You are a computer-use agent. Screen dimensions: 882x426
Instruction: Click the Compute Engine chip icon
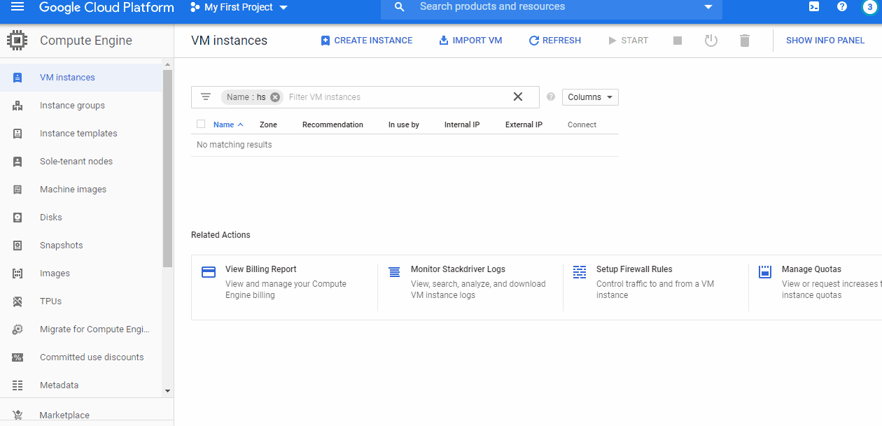click(17, 40)
